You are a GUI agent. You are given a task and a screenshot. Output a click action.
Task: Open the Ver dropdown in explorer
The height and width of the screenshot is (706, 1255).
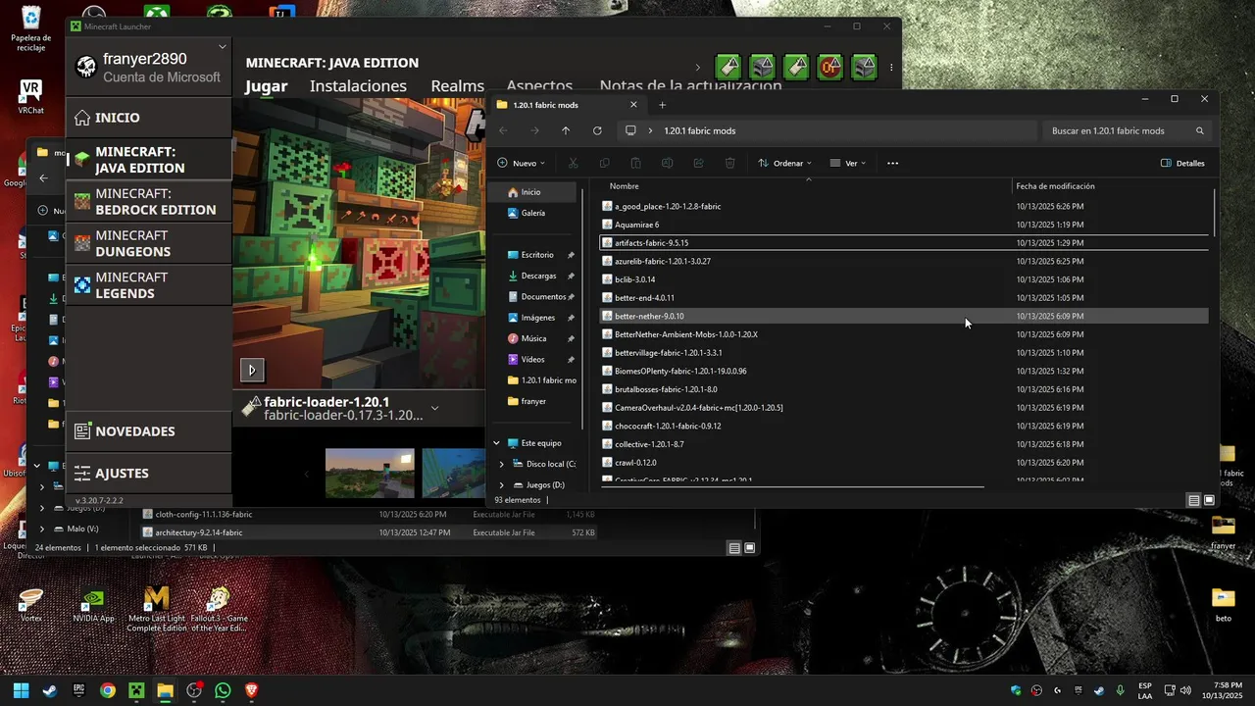pos(848,163)
